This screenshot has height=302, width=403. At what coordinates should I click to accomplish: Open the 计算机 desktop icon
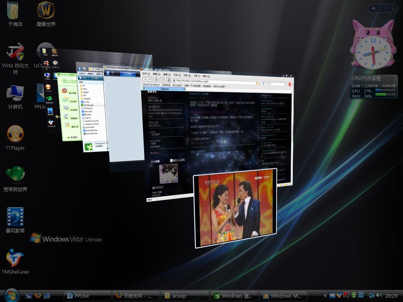[15, 93]
